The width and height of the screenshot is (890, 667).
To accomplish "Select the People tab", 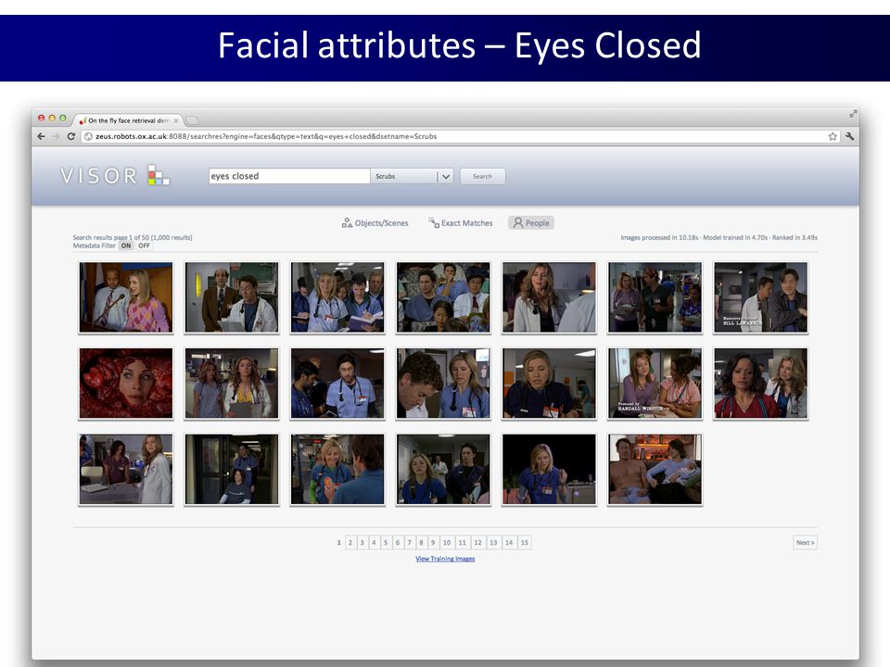I will point(531,223).
